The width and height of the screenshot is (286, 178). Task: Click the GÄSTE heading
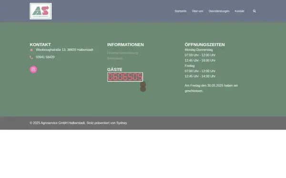click(115, 70)
